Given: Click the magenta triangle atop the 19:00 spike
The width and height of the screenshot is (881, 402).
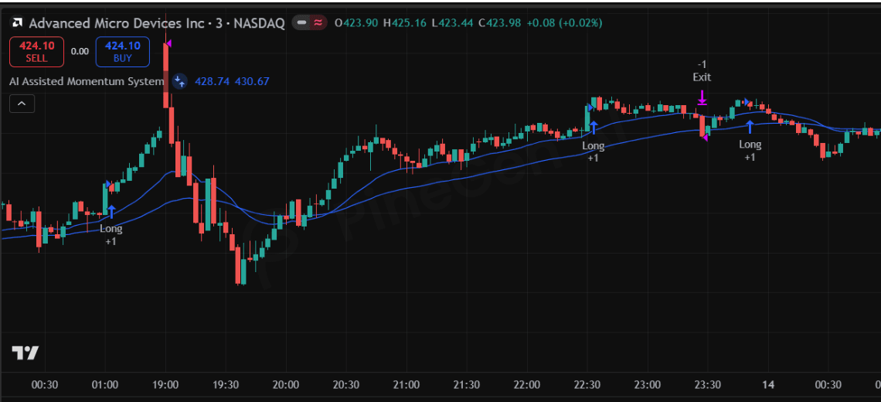Looking at the screenshot, I should (168, 43).
